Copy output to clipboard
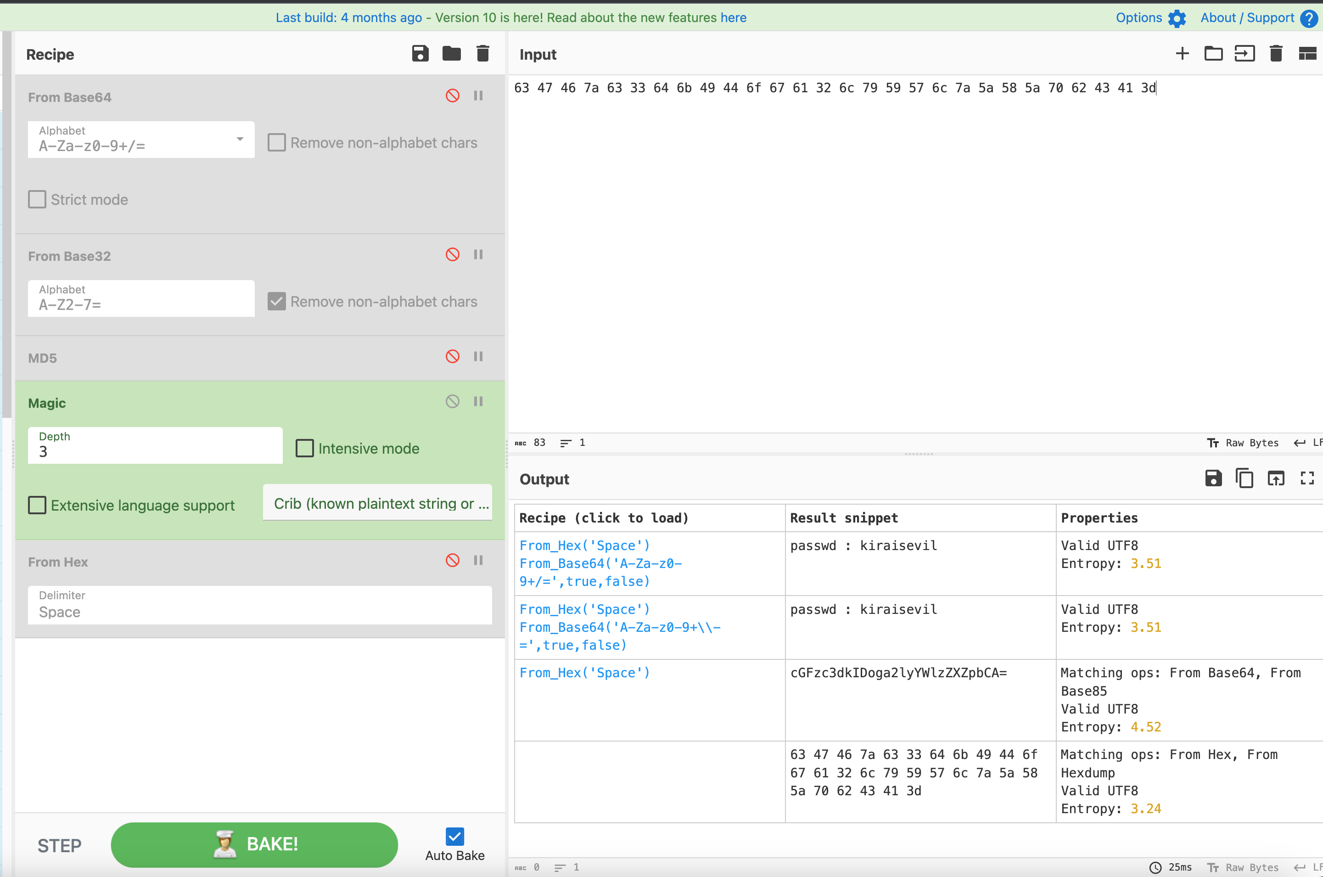Viewport: 1323px width, 877px height. (1244, 478)
